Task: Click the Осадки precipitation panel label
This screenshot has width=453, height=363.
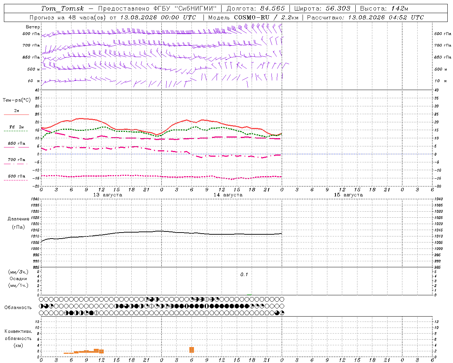Action: (x=18, y=279)
